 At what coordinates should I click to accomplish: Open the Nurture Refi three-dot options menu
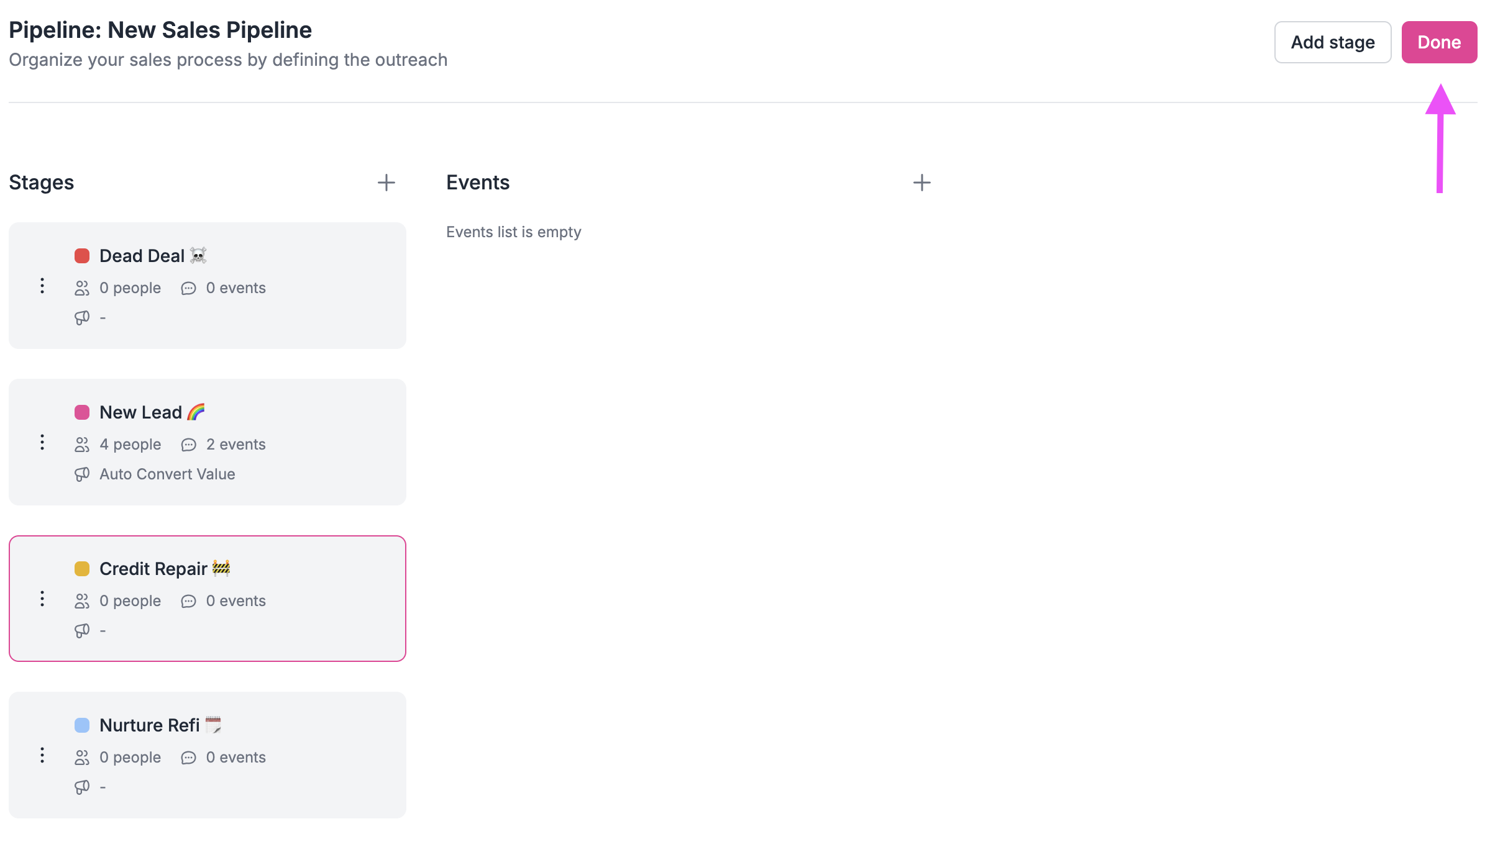tap(42, 756)
